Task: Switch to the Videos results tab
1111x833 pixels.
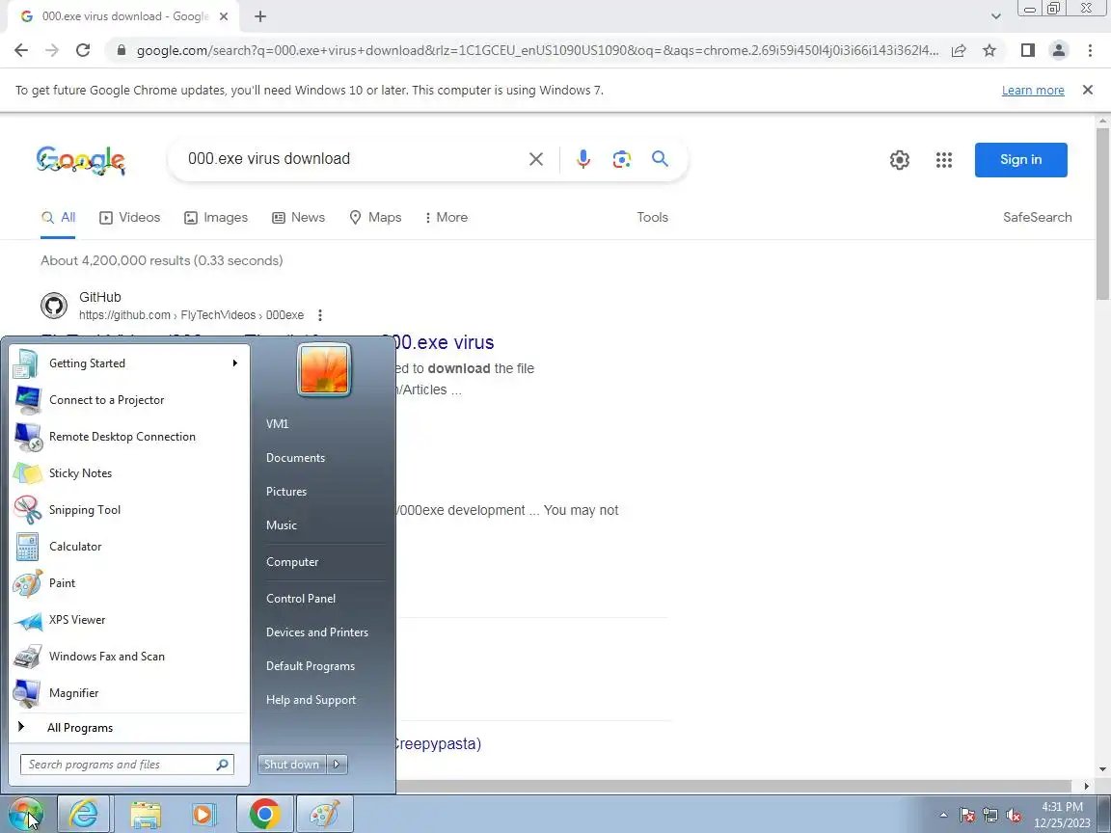Action: (129, 218)
